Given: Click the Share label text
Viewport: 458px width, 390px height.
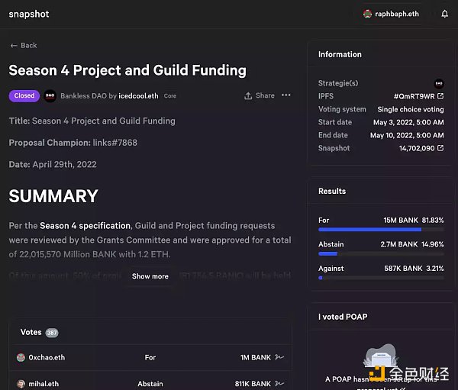Looking at the screenshot, I should pyautogui.click(x=265, y=95).
